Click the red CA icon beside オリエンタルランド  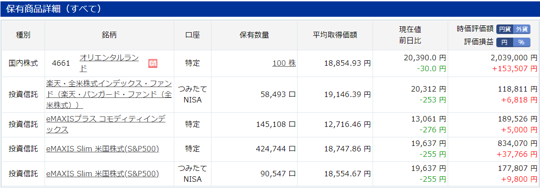point(152,63)
